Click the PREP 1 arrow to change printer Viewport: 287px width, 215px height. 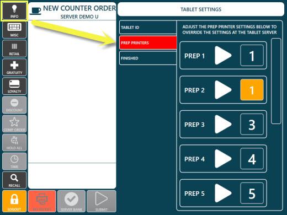tap(223, 55)
